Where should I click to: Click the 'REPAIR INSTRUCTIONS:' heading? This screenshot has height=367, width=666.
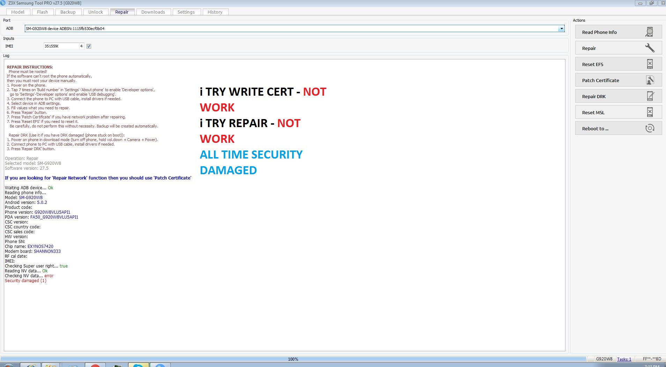point(30,67)
